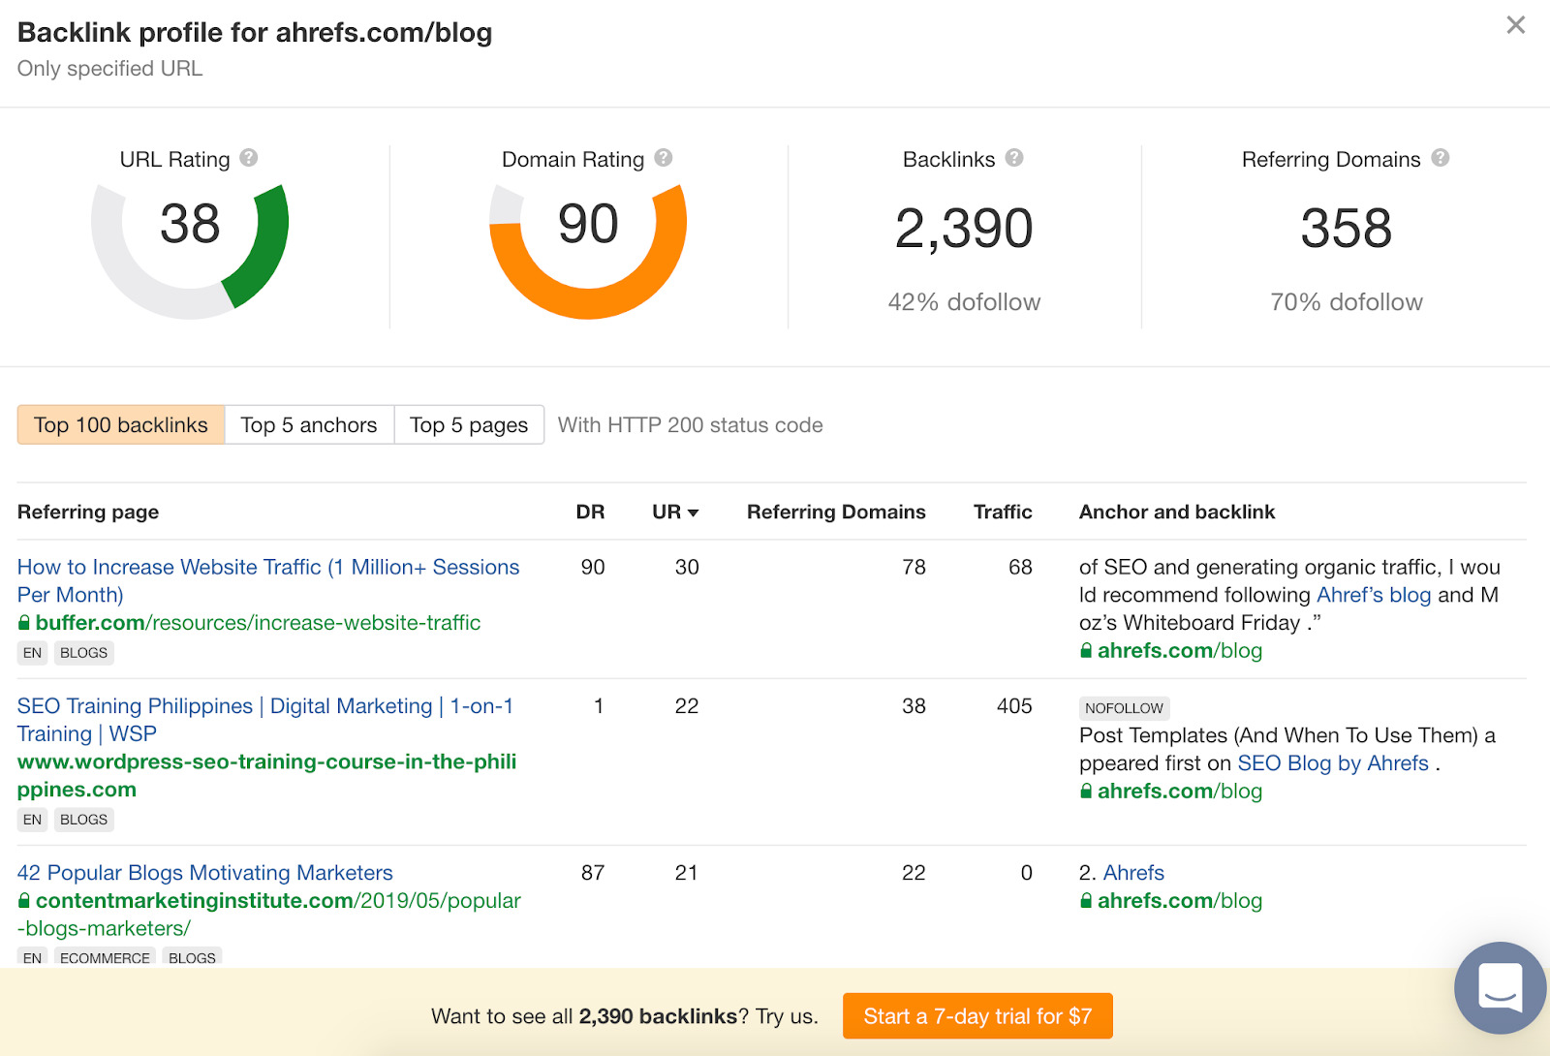1550x1056 pixels.
Task: Select the EN language tag under buffer.com
Action: coord(32,652)
